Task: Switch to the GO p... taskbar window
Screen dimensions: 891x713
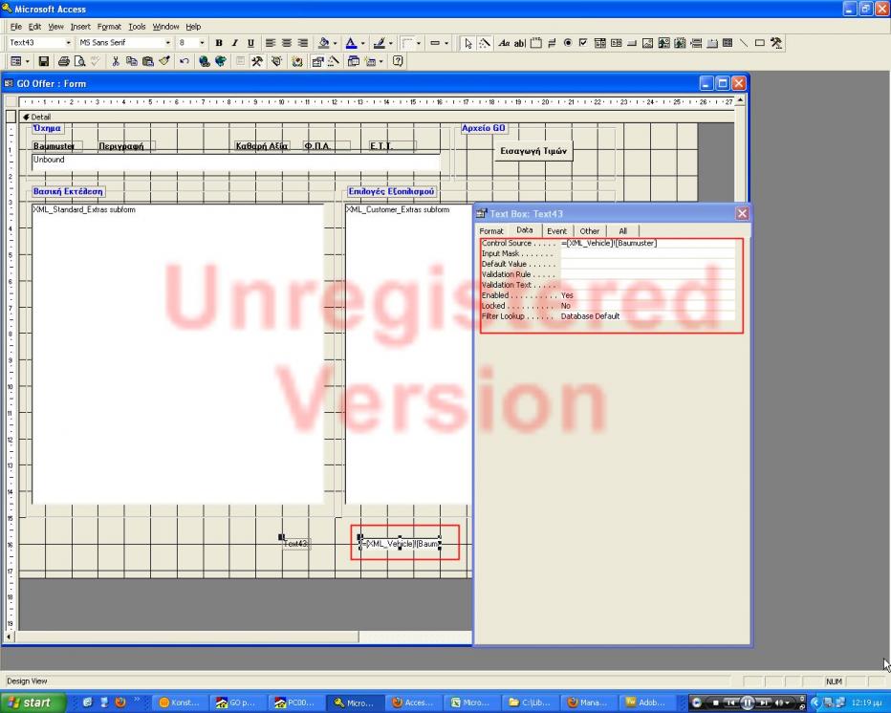Action: 237,702
